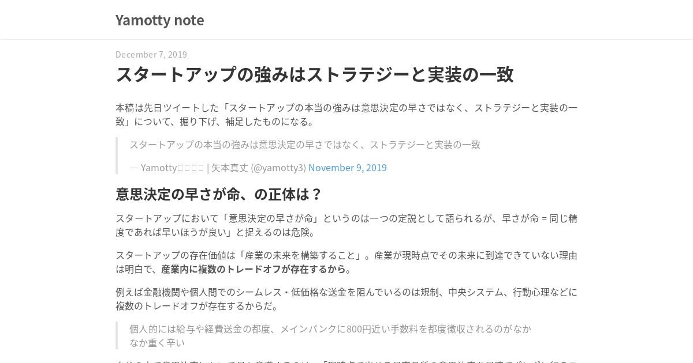
Task: Click the intro paragraph starting with 本稿は先日ツイートした
Action: coord(346,115)
